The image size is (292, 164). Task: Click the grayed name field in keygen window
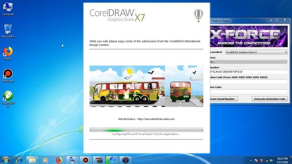point(249,62)
